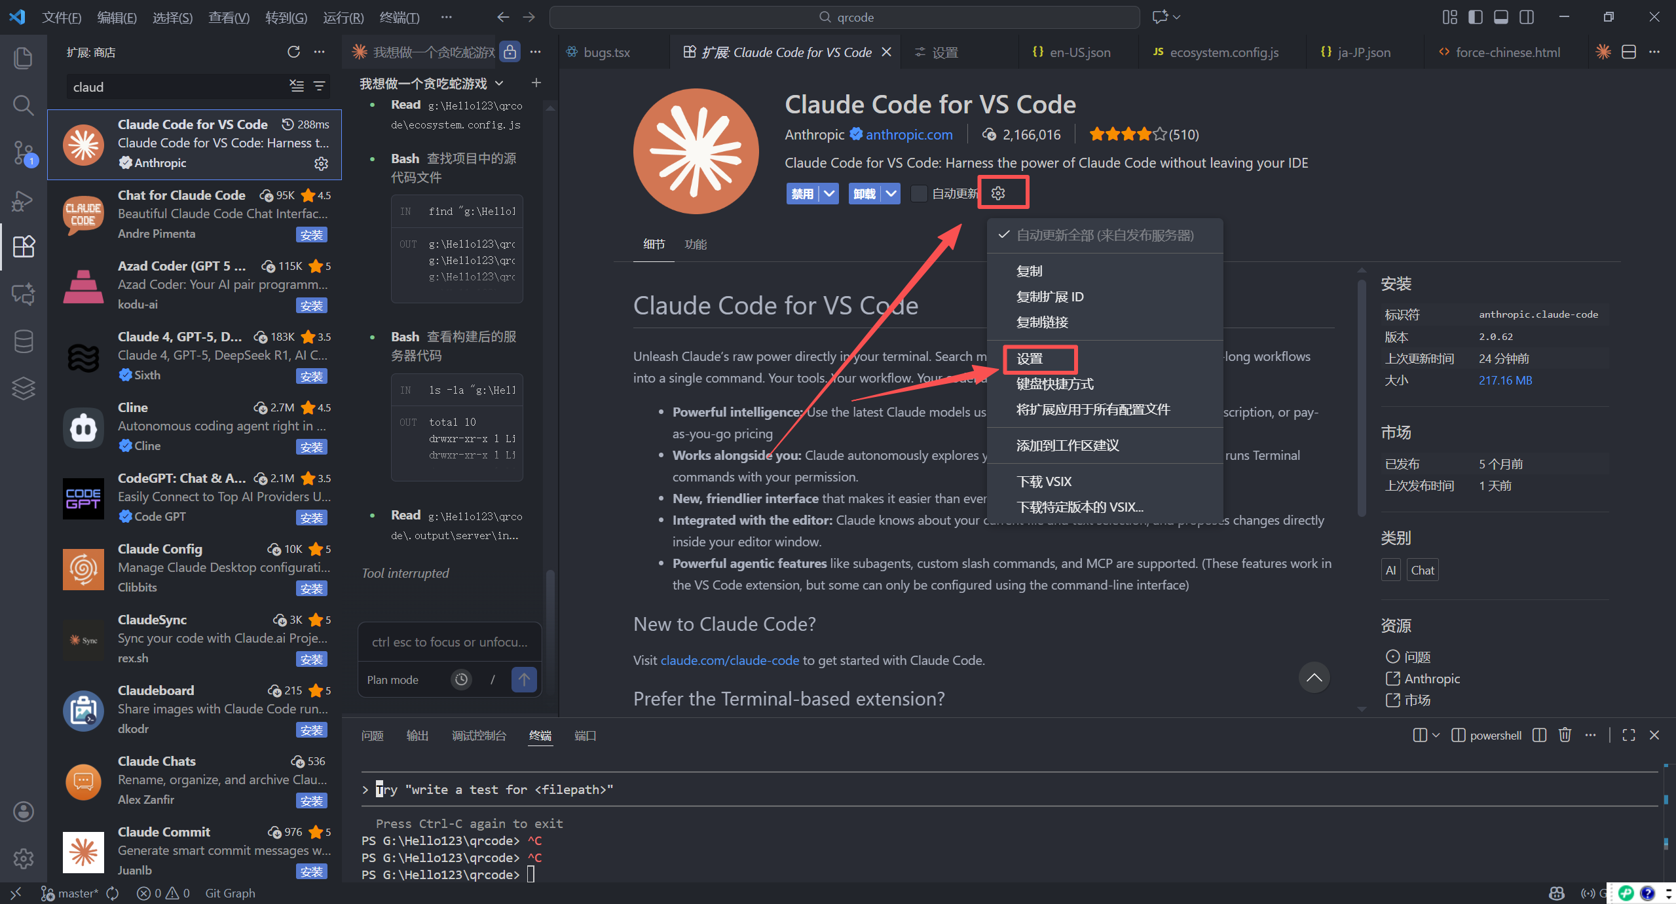Split the terminal
The height and width of the screenshot is (904, 1676).
(1538, 735)
